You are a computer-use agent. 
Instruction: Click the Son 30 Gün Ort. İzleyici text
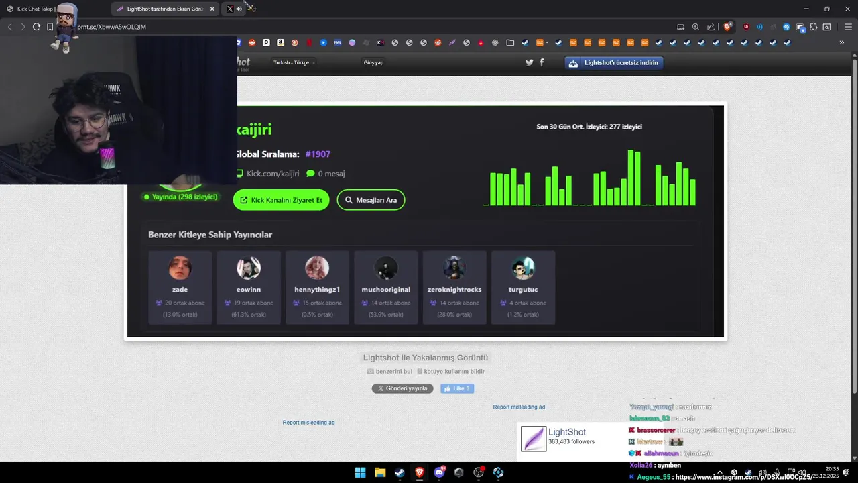pos(589,127)
